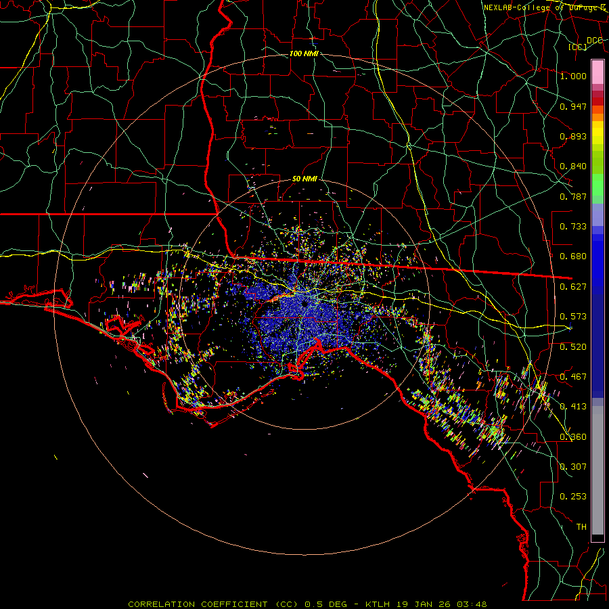Click the 0.573 scale value
The width and height of the screenshot is (609, 609).
point(573,317)
